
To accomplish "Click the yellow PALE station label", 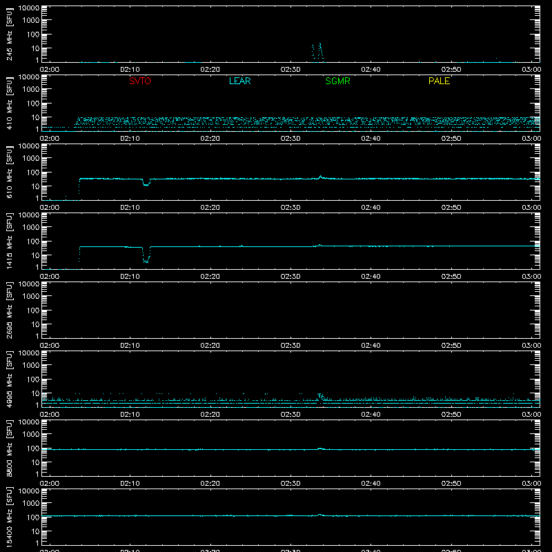I will (439, 81).
